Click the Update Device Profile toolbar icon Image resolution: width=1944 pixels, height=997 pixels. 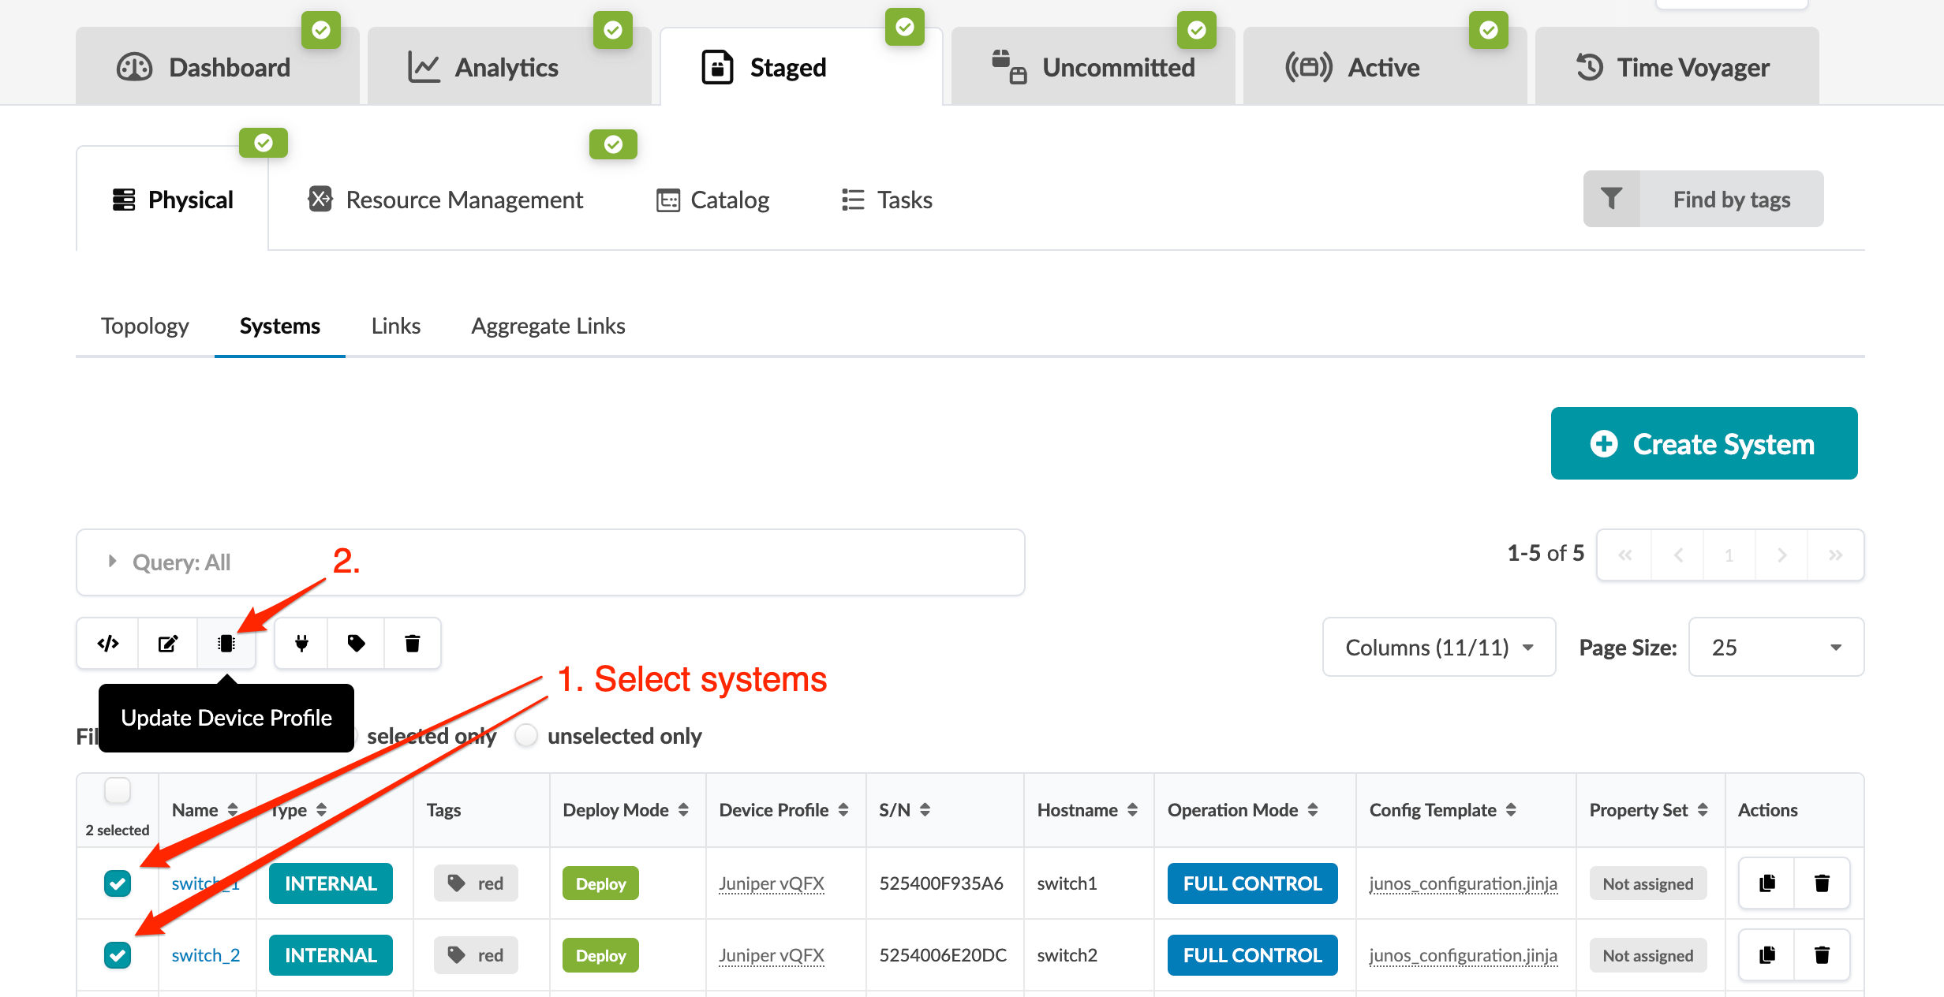click(x=226, y=644)
